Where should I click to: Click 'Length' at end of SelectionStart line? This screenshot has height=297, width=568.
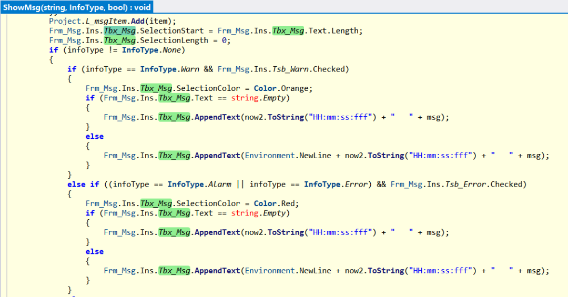point(345,31)
